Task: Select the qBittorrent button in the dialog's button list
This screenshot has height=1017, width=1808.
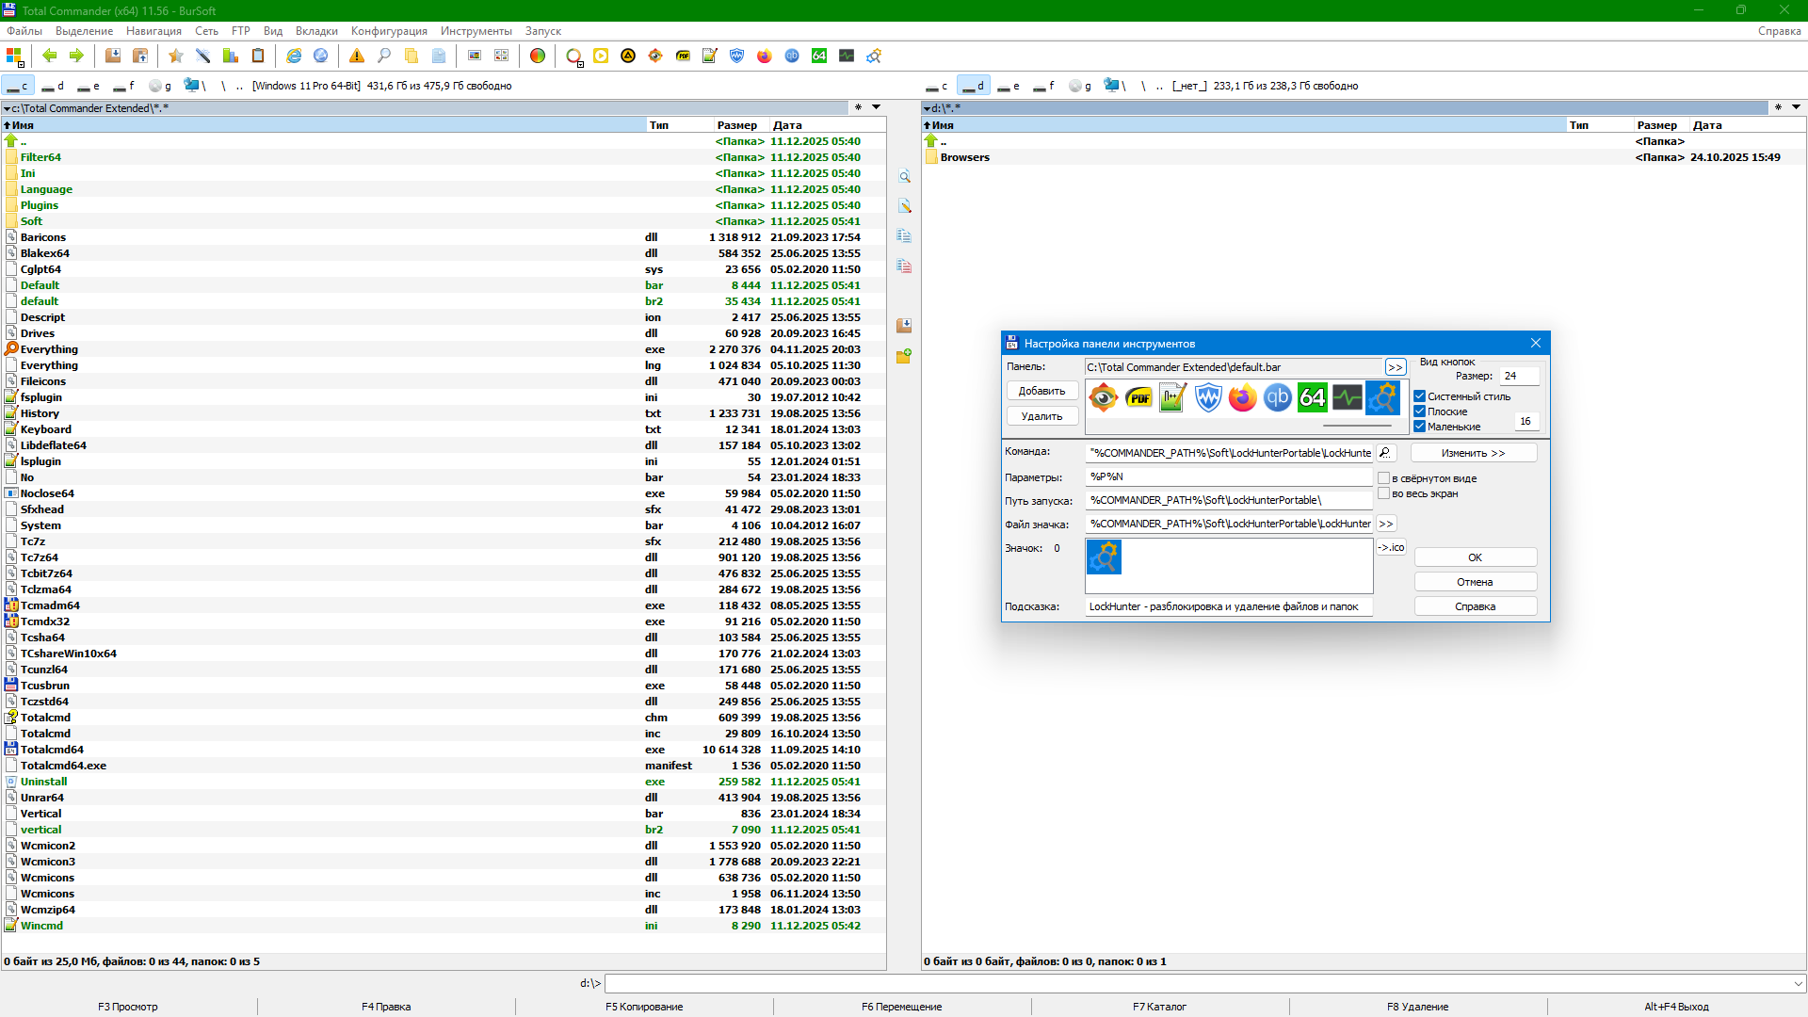Action: point(1277,398)
